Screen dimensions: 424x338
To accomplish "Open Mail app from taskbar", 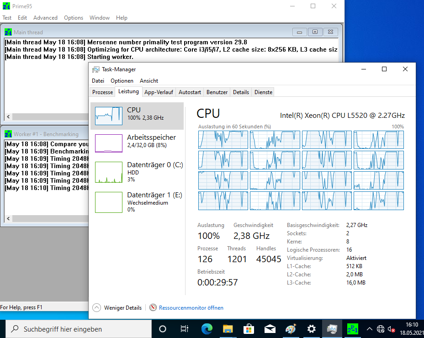I will [270, 329].
